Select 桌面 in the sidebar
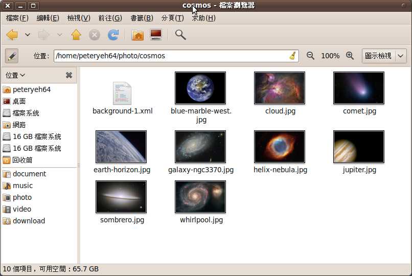The image size is (412, 276). point(39,101)
